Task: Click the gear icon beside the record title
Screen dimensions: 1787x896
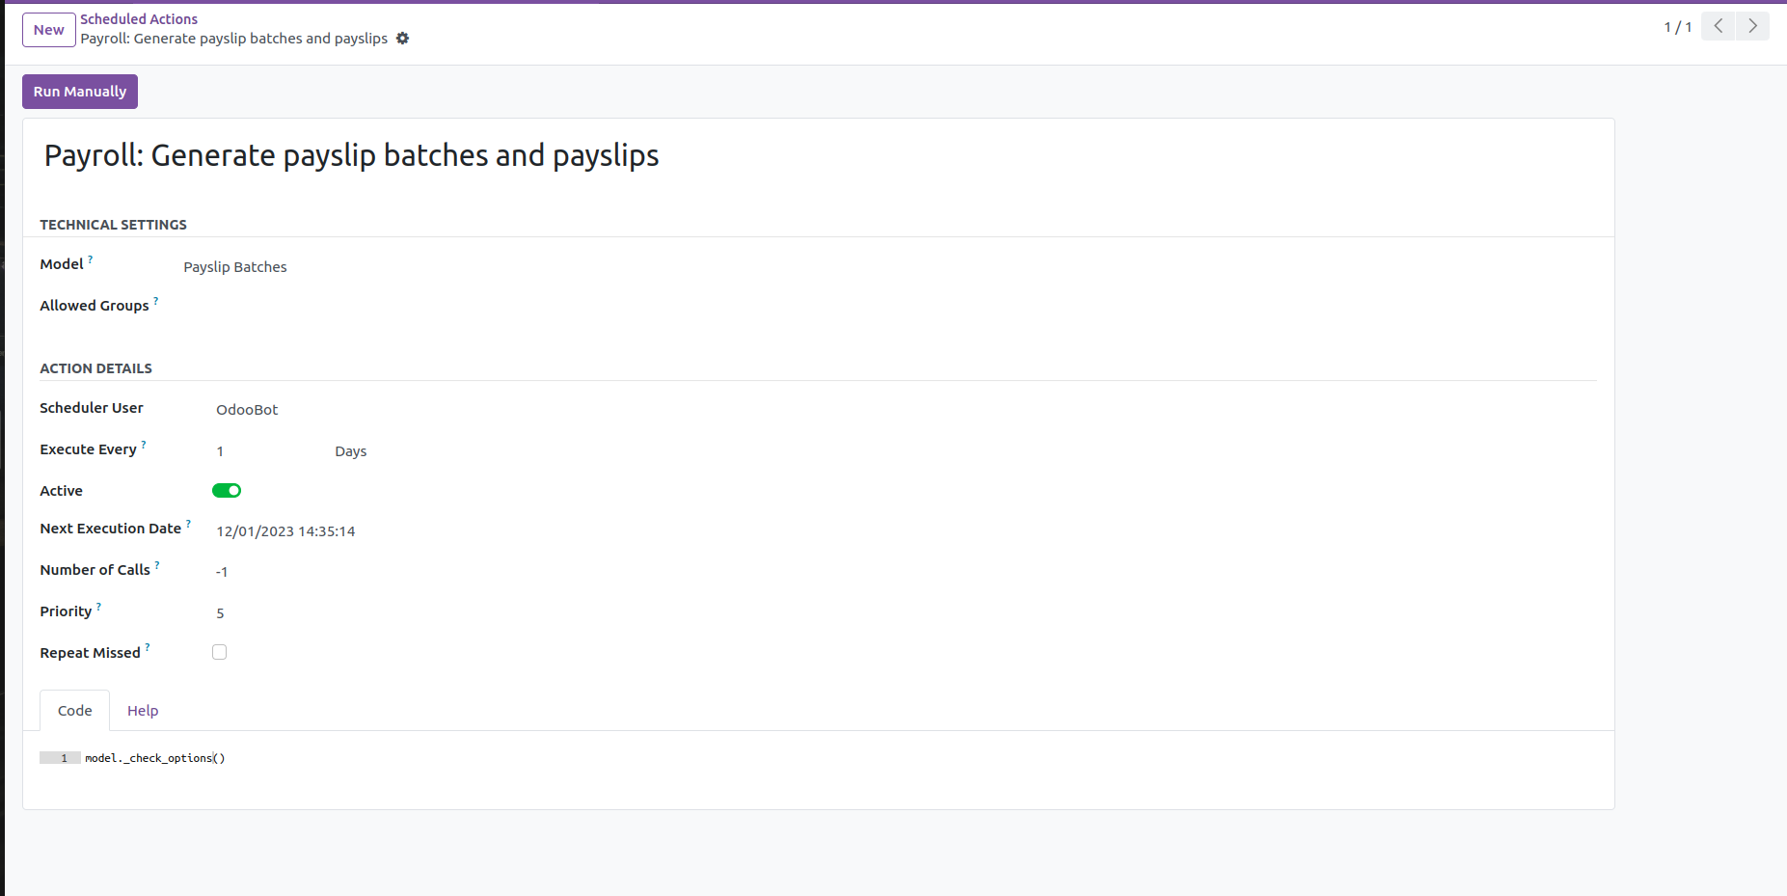Action: [403, 39]
